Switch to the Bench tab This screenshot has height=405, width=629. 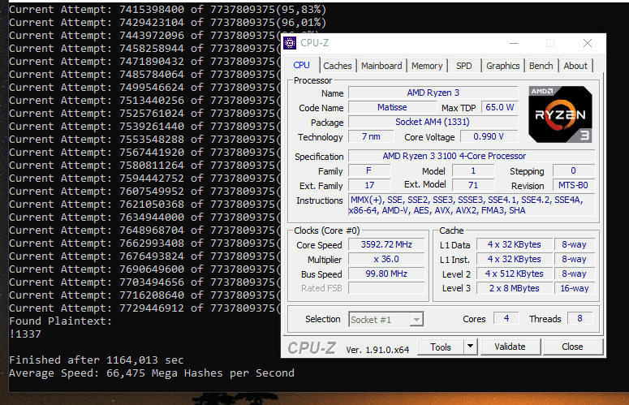point(541,66)
